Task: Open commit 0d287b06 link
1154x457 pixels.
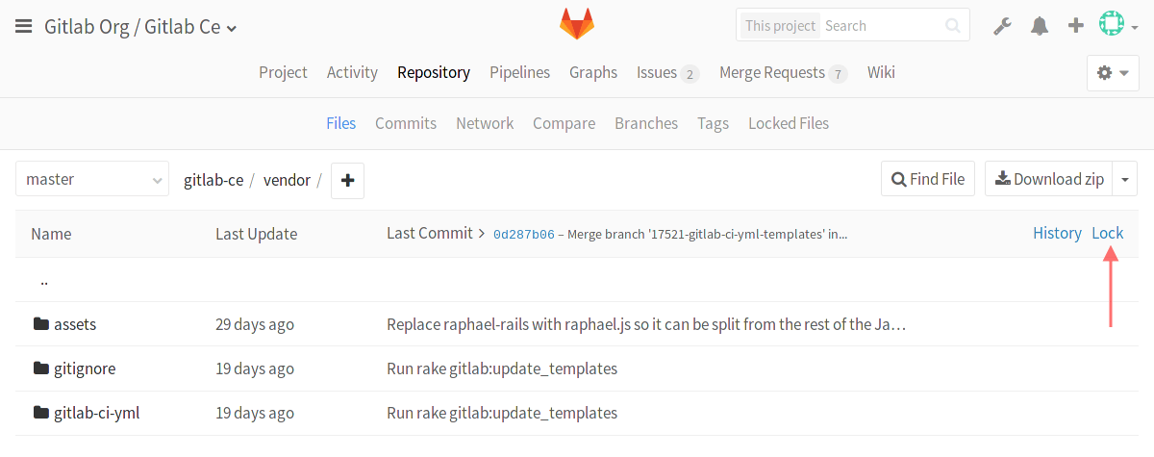Action: [x=523, y=234]
